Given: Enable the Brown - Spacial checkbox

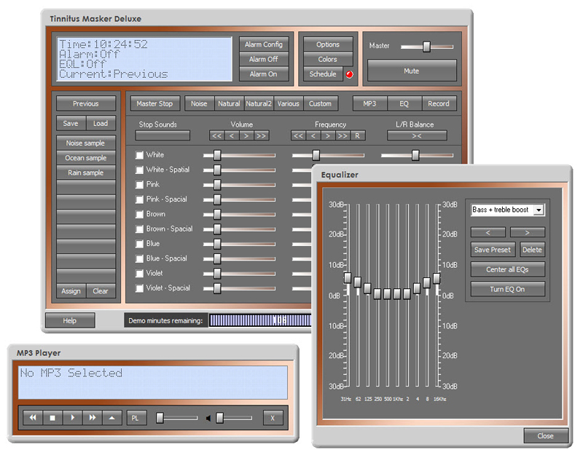Looking at the screenshot, I should tap(139, 229).
